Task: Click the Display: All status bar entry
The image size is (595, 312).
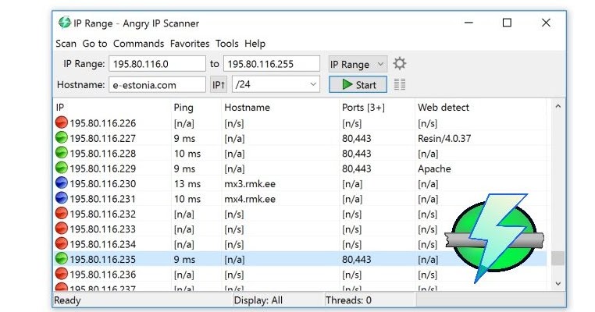Action: (258, 300)
